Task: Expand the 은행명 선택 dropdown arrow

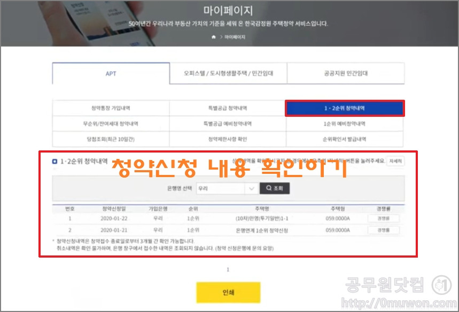Action: click(x=252, y=188)
